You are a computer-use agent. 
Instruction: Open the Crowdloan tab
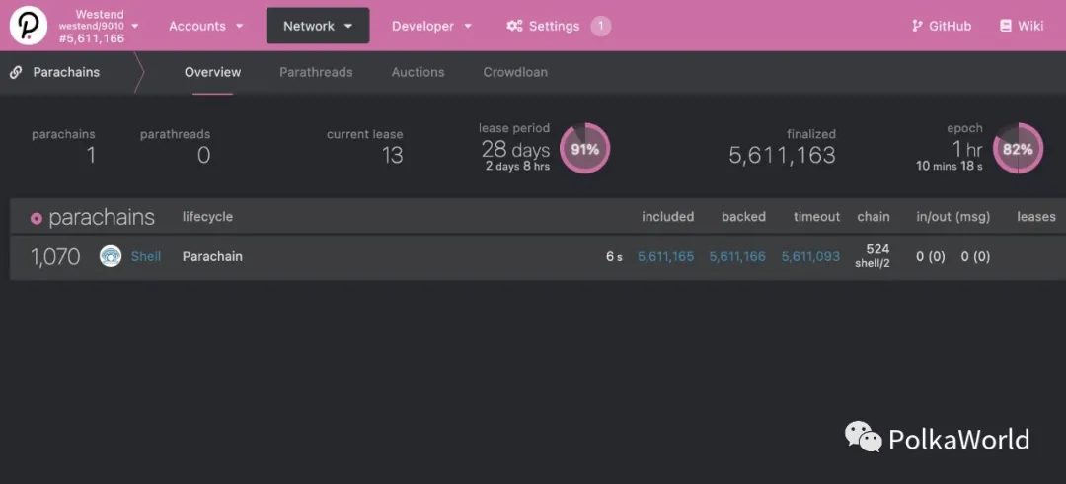coord(515,72)
